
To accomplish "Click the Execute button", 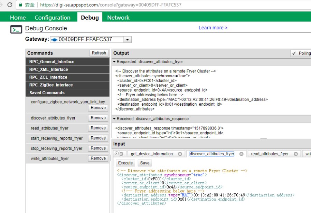I will coord(125,163).
